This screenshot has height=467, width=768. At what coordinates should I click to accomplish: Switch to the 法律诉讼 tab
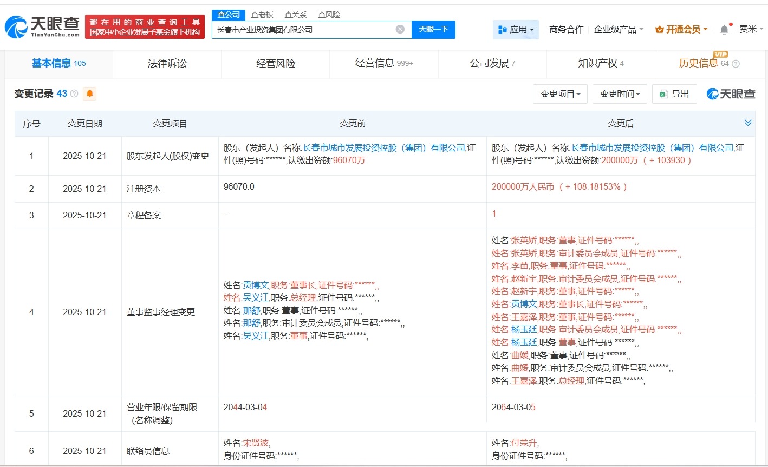click(166, 63)
